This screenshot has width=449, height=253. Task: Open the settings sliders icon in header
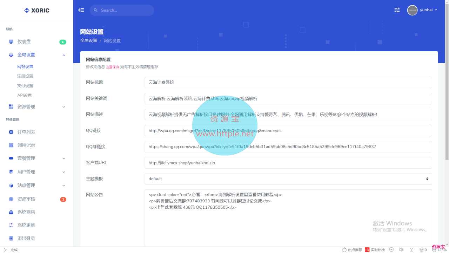point(397,10)
